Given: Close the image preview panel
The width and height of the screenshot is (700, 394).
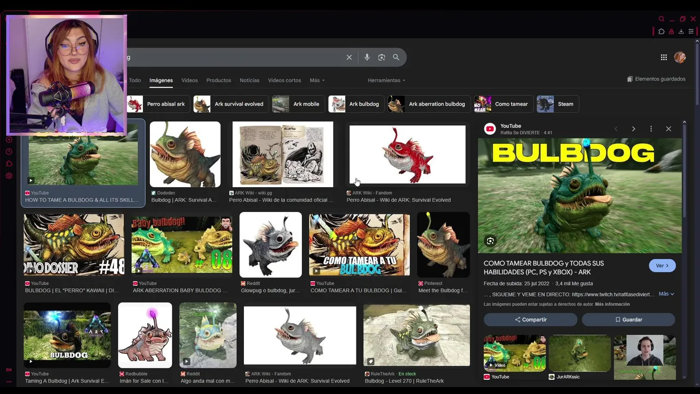Looking at the screenshot, I should 668,129.
